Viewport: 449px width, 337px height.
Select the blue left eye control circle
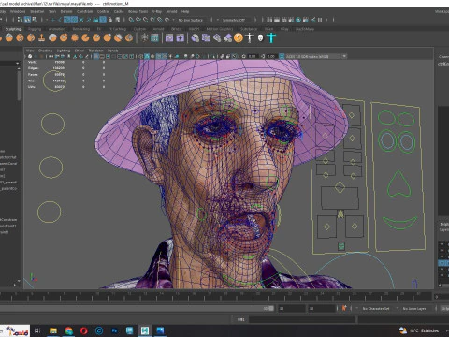[x=387, y=141]
